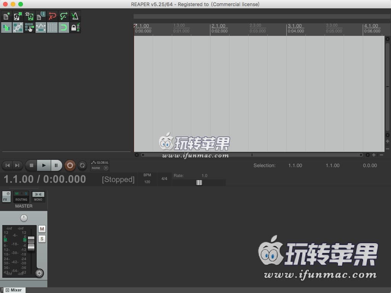Image resolution: width=391 pixels, height=293 pixels.
Task: Click the Selection length value 0.0.00
Action: pos(370,166)
